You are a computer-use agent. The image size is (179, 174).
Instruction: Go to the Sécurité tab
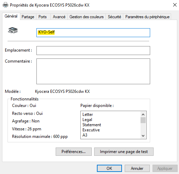(114, 17)
